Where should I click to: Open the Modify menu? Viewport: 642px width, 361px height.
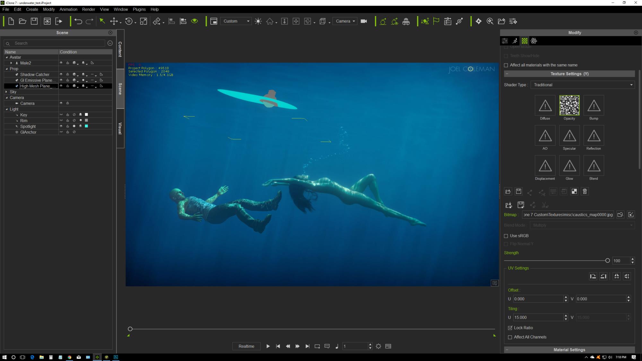click(x=49, y=9)
